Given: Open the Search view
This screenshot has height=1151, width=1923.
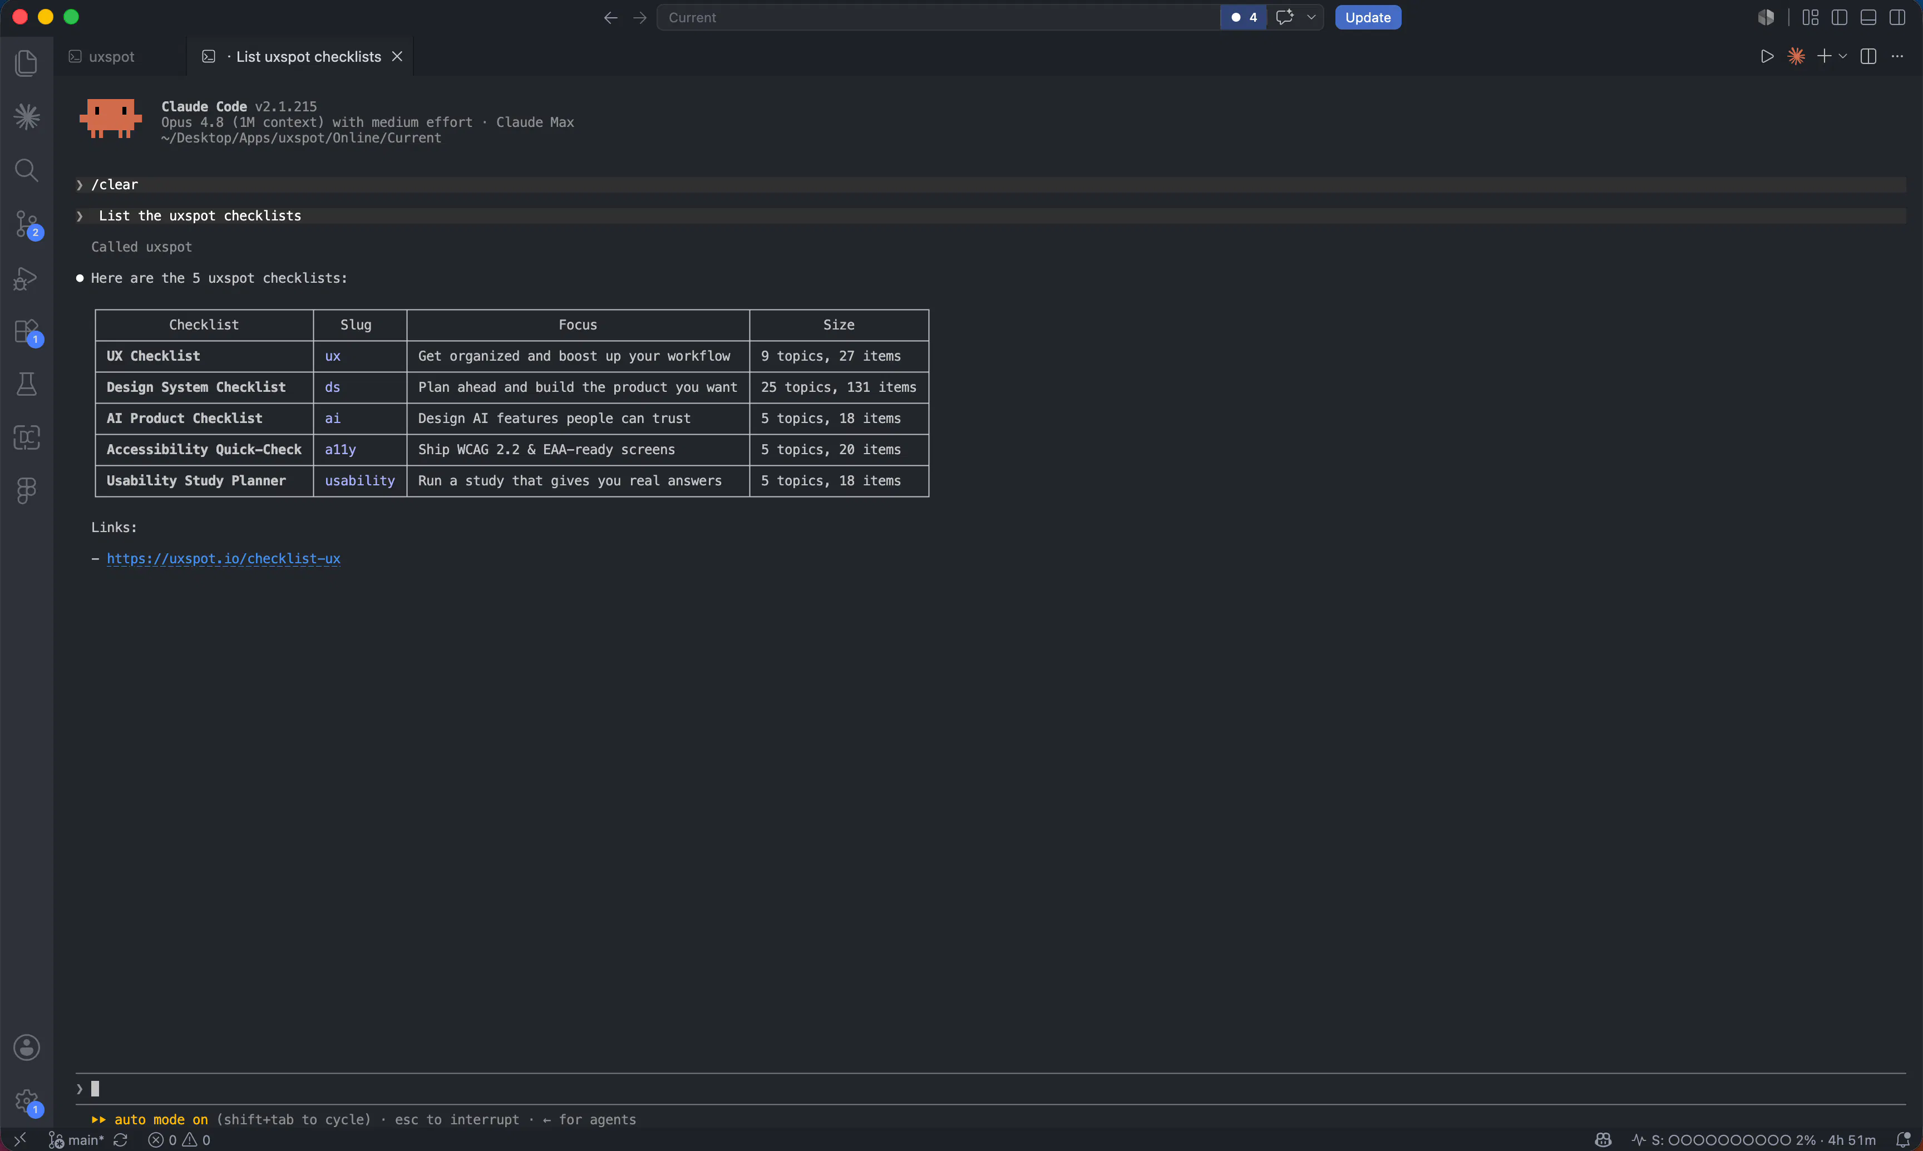Looking at the screenshot, I should pyautogui.click(x=26, y=170).
